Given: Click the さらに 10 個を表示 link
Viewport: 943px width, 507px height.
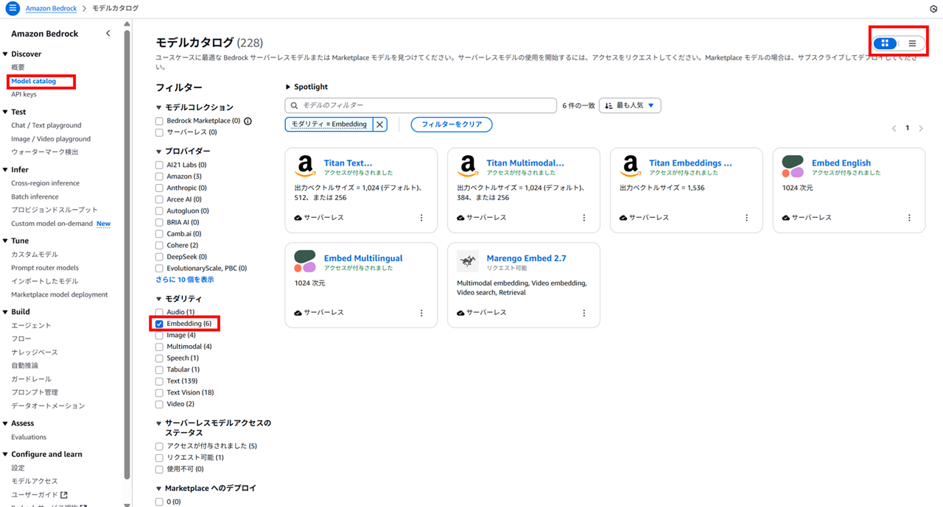Looking at the screenshot, I should pyautogui.click(x=185, y=280).
